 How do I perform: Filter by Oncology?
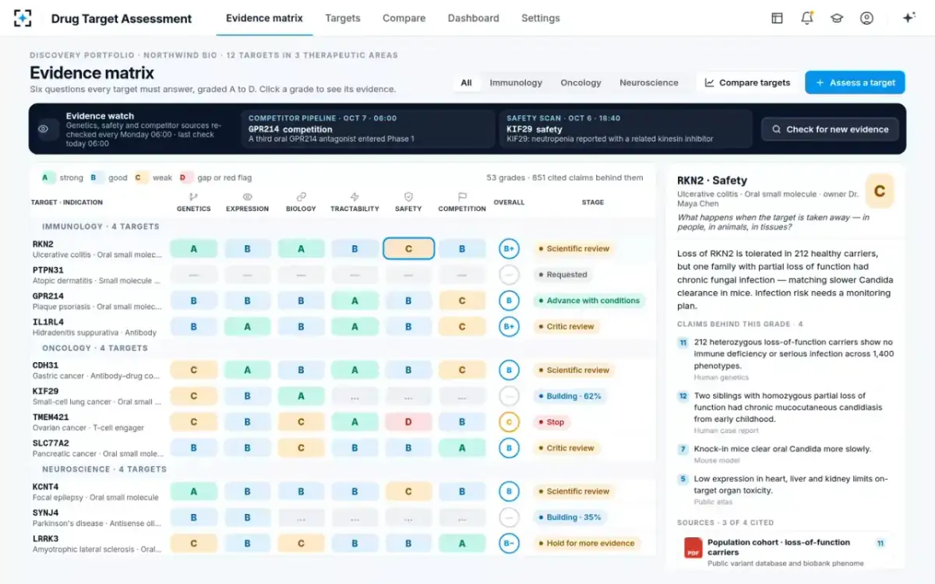(581, 83)
